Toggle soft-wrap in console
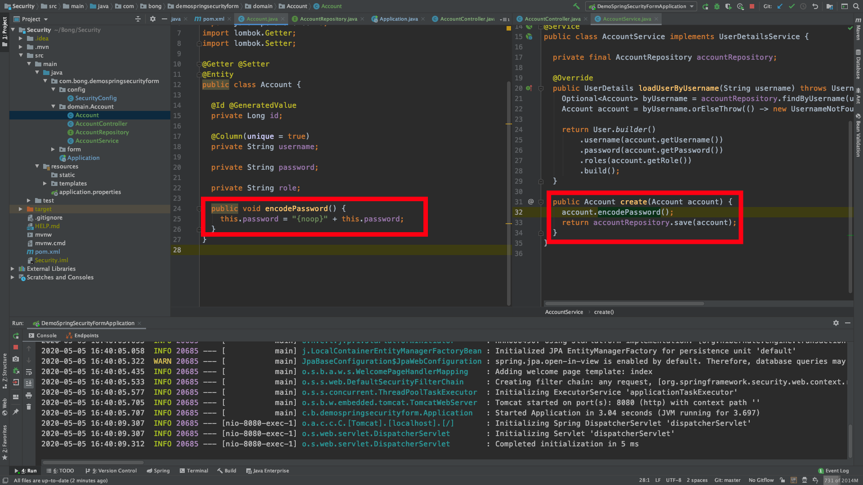This screenshot has width=863, height=485. 29,372
